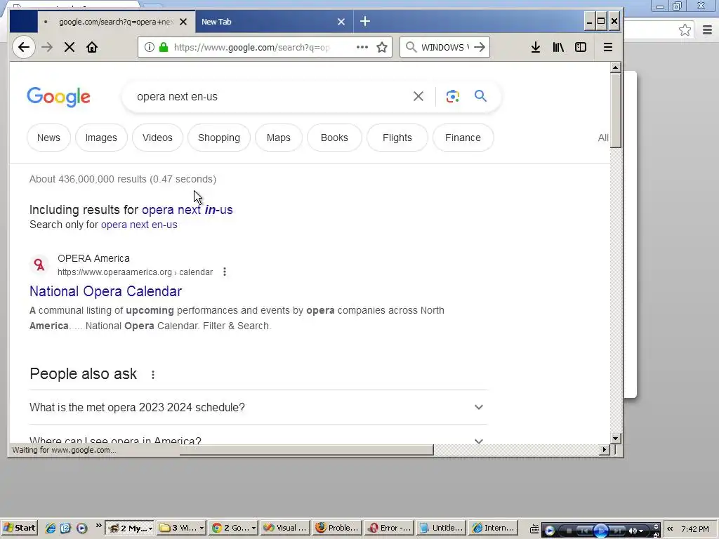Image resolution: width=719 pixels, height=539 pixels.
Task: Click the horizontal scrollbar right arrow
Action: point(605,450)
